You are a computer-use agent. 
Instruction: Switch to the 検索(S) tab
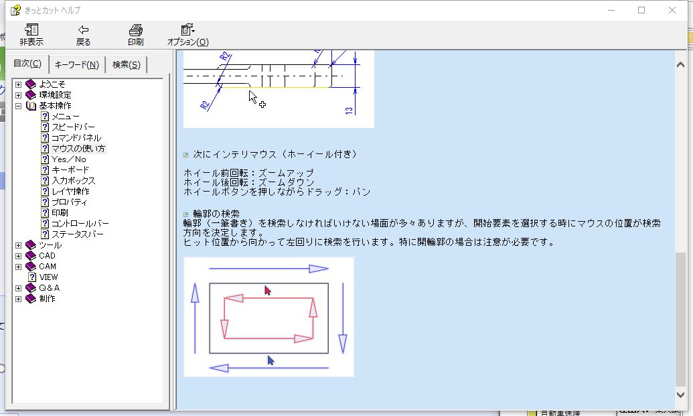(x=127, y=65)
